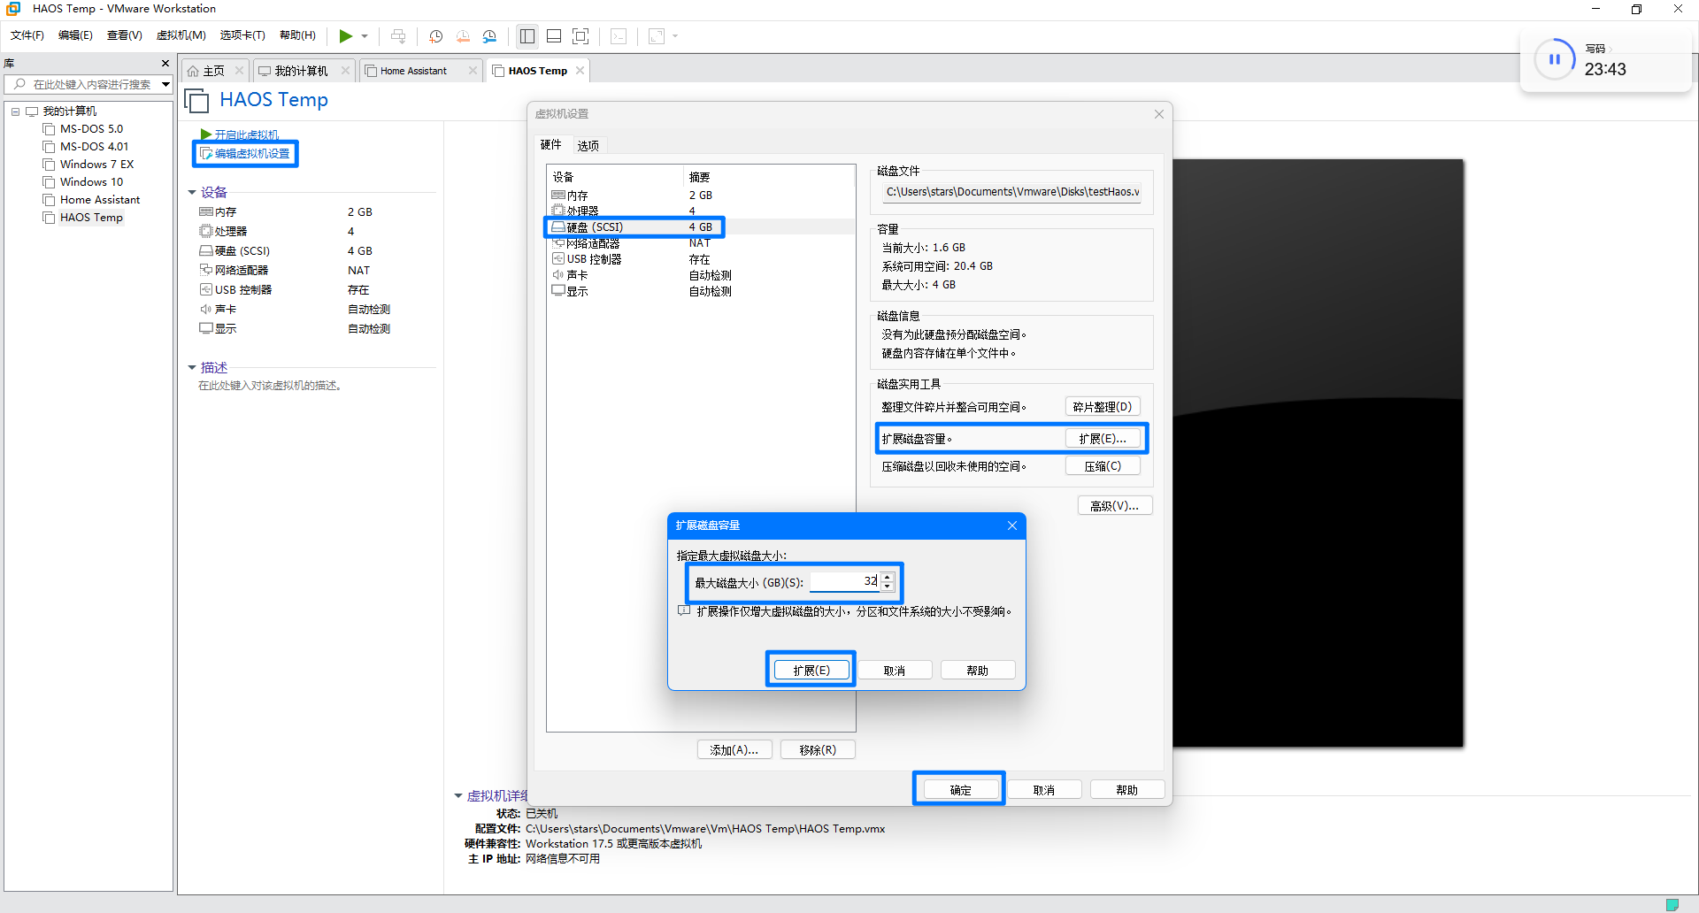Screen dimensions: 1699x913
Task: Open the 虚拟机(M) menu
Action: (x=181, y=35)
